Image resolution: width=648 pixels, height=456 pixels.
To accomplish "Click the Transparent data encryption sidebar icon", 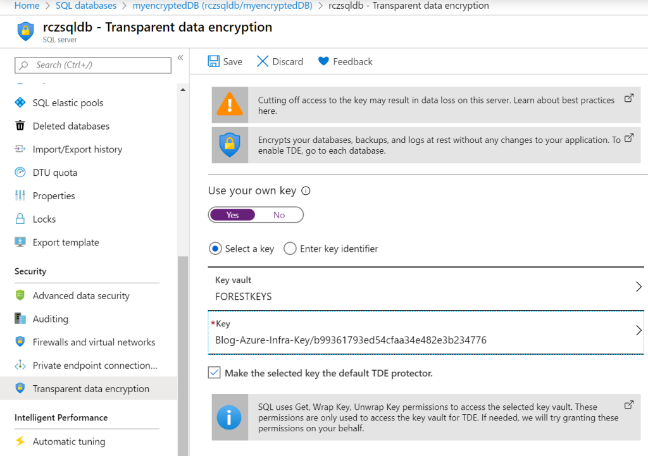I will [20, 388].
